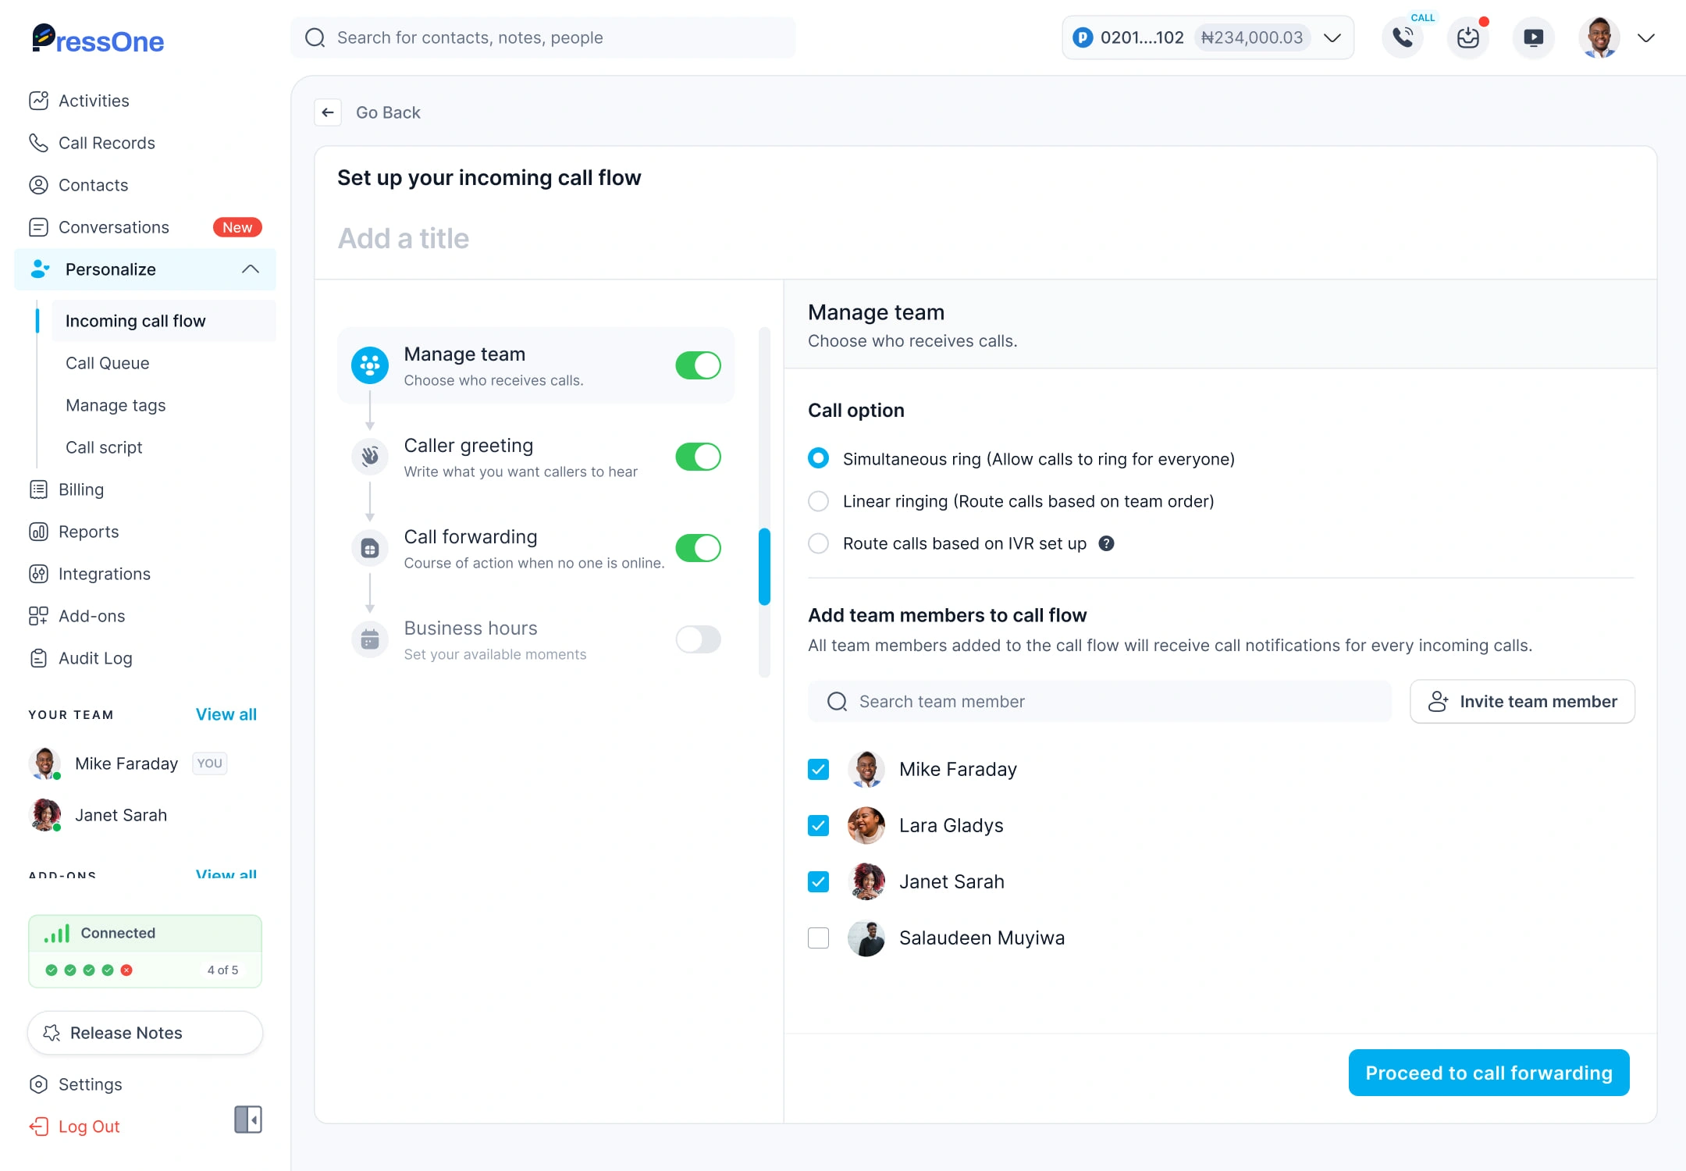1686x1171 pixels.
Task: Check the Salaudeen Muyiwa checkbox
Action: [x=818, y=938]
